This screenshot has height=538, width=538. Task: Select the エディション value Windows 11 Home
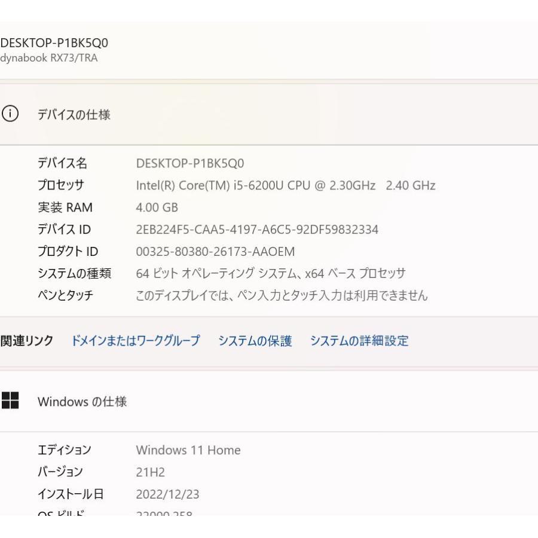coord(189,450)
